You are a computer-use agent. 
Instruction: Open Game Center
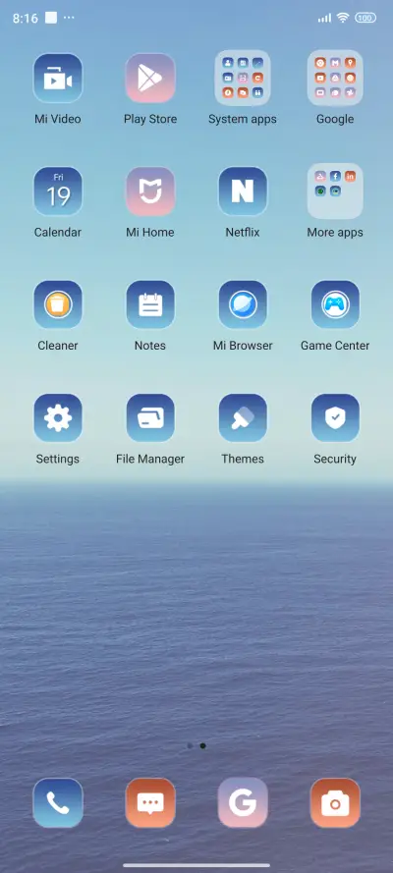tap(335, 304)
